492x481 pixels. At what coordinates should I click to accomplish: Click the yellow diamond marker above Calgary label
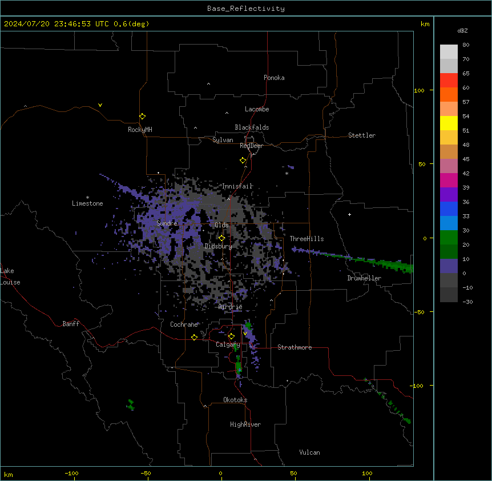[x=231, y=336]
